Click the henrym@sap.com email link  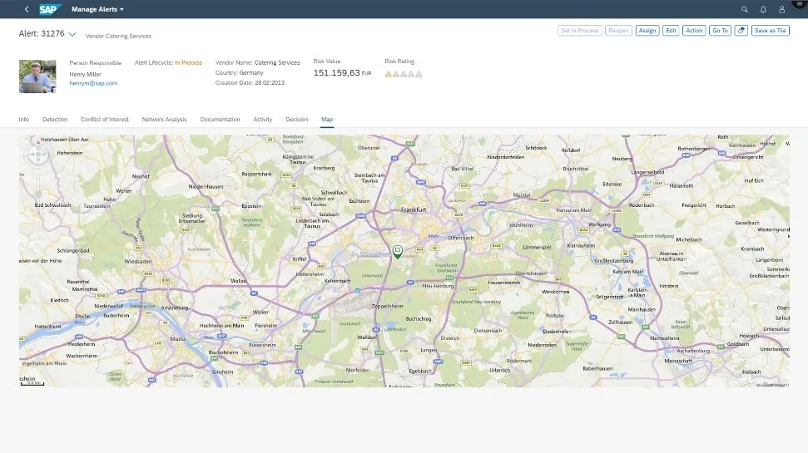[93, 83]
